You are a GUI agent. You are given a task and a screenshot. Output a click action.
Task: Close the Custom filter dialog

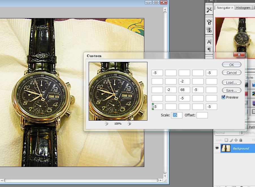[x=239, y=55]
